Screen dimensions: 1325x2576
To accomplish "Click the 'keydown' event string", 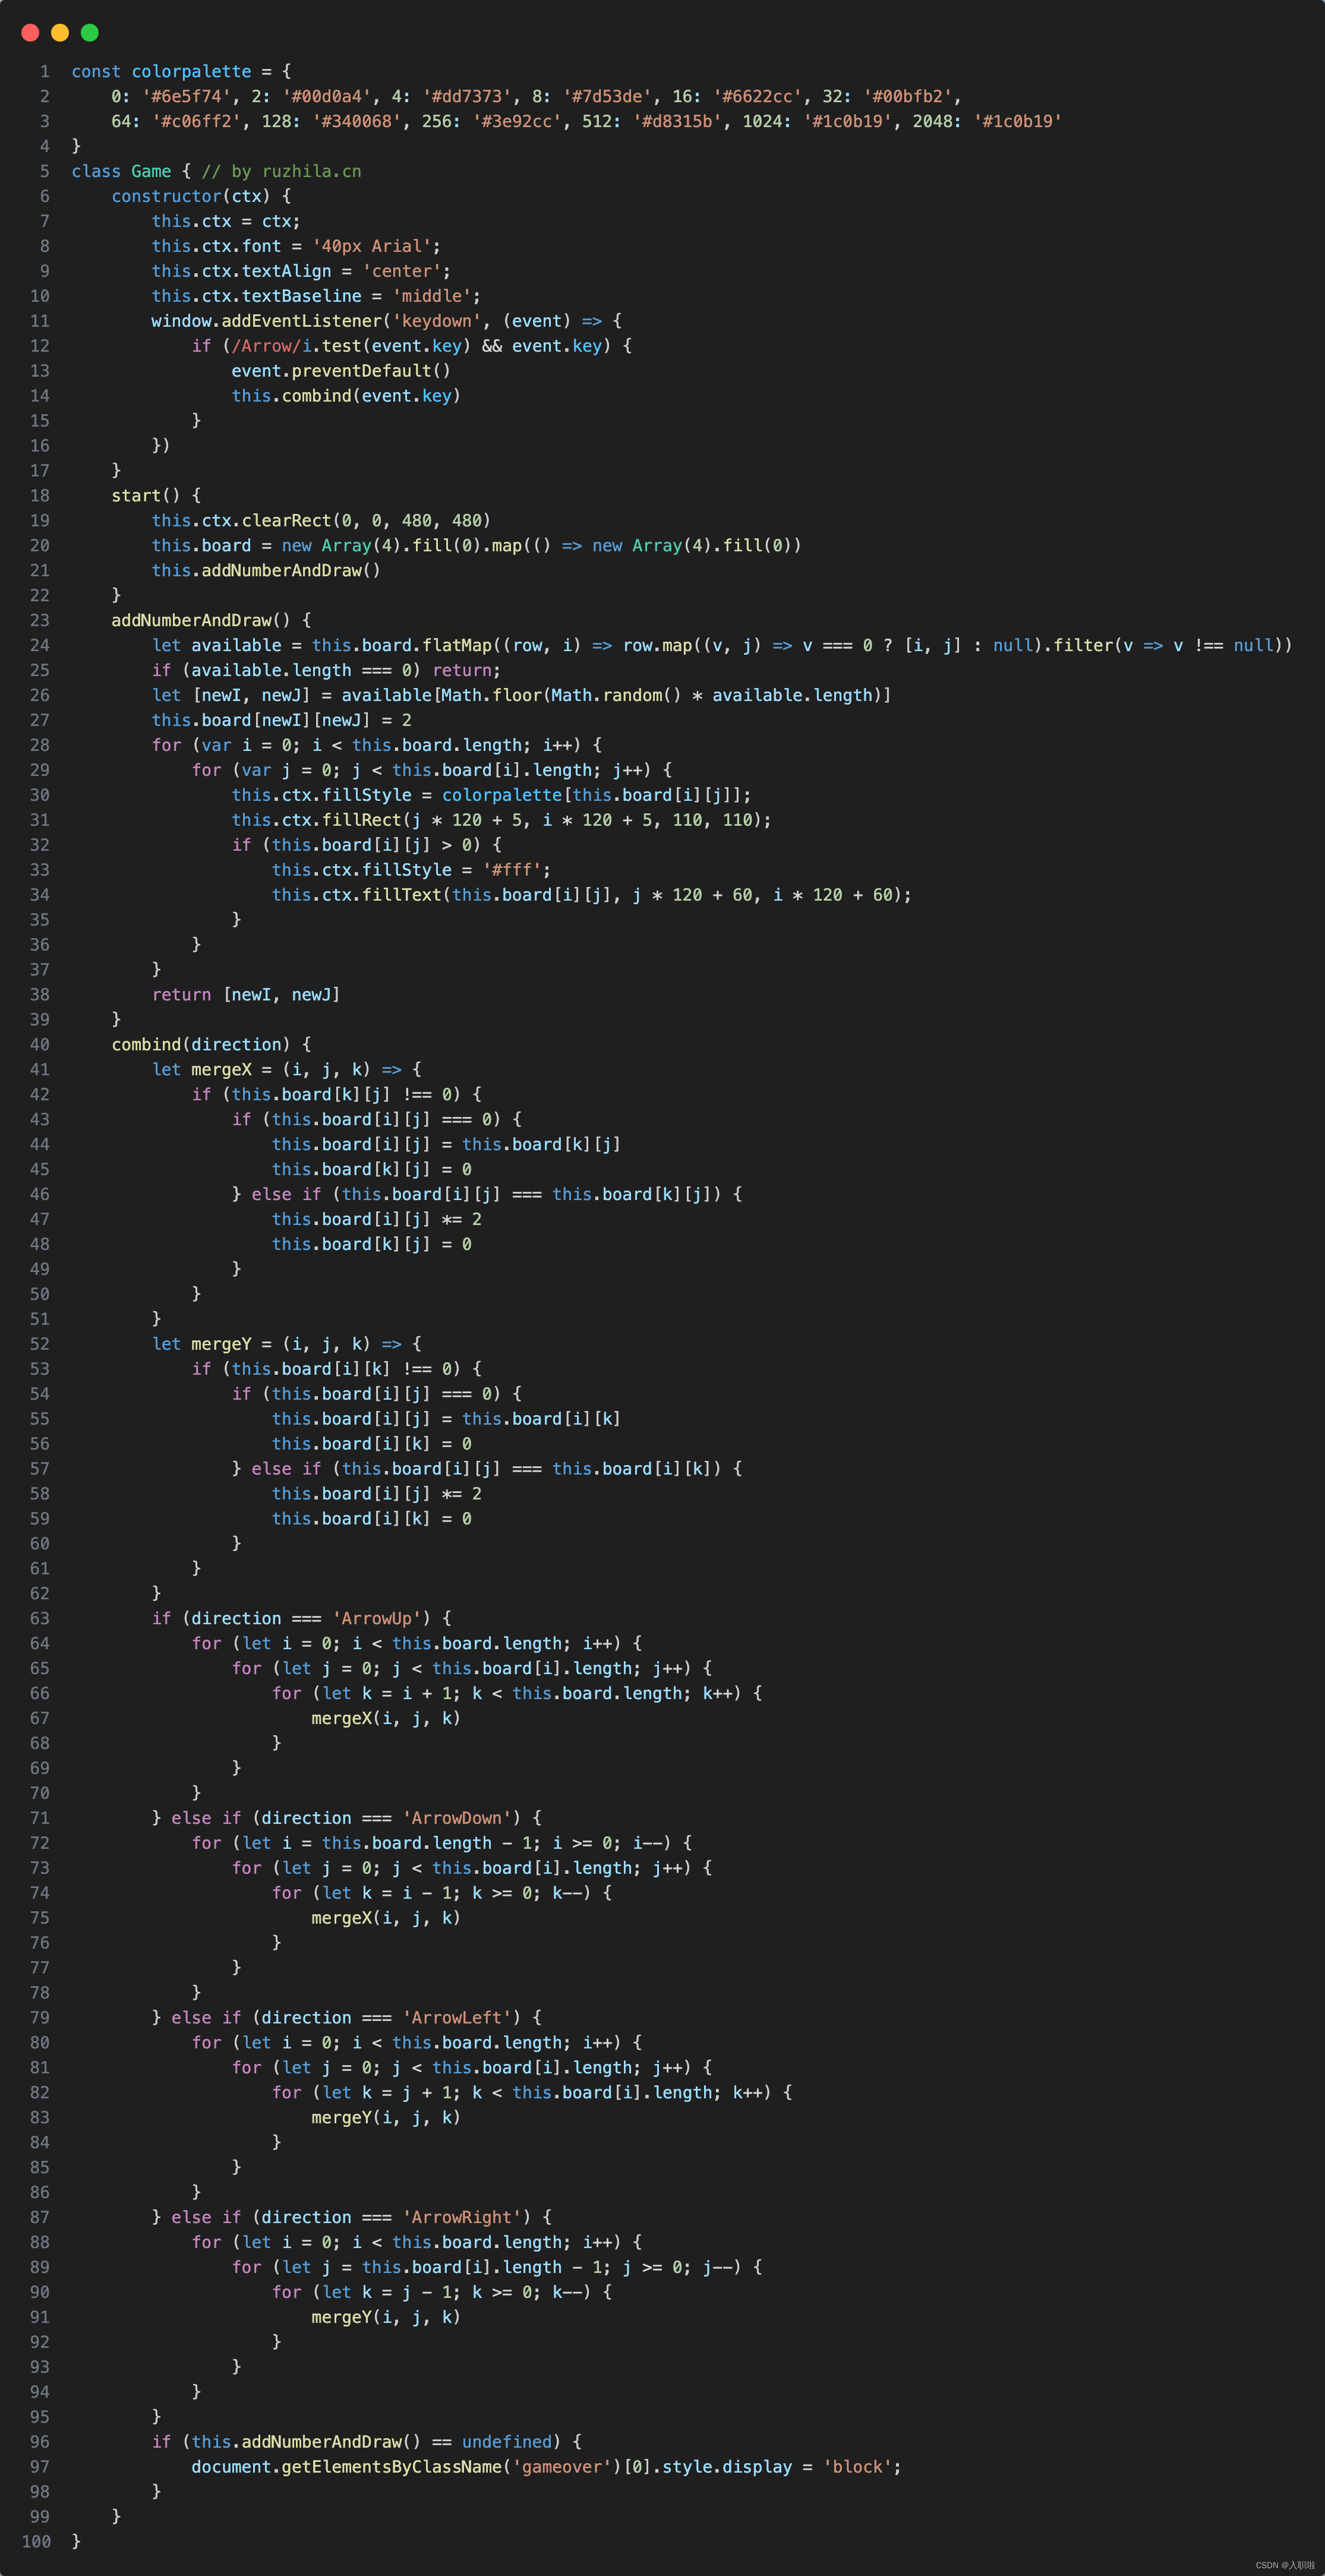I will point(436,321).
